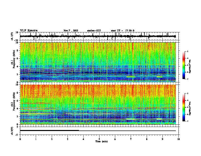This screenshot has height=156, width=201.
Task: Click time axis tick label "7"
Action: click(131, 139)
